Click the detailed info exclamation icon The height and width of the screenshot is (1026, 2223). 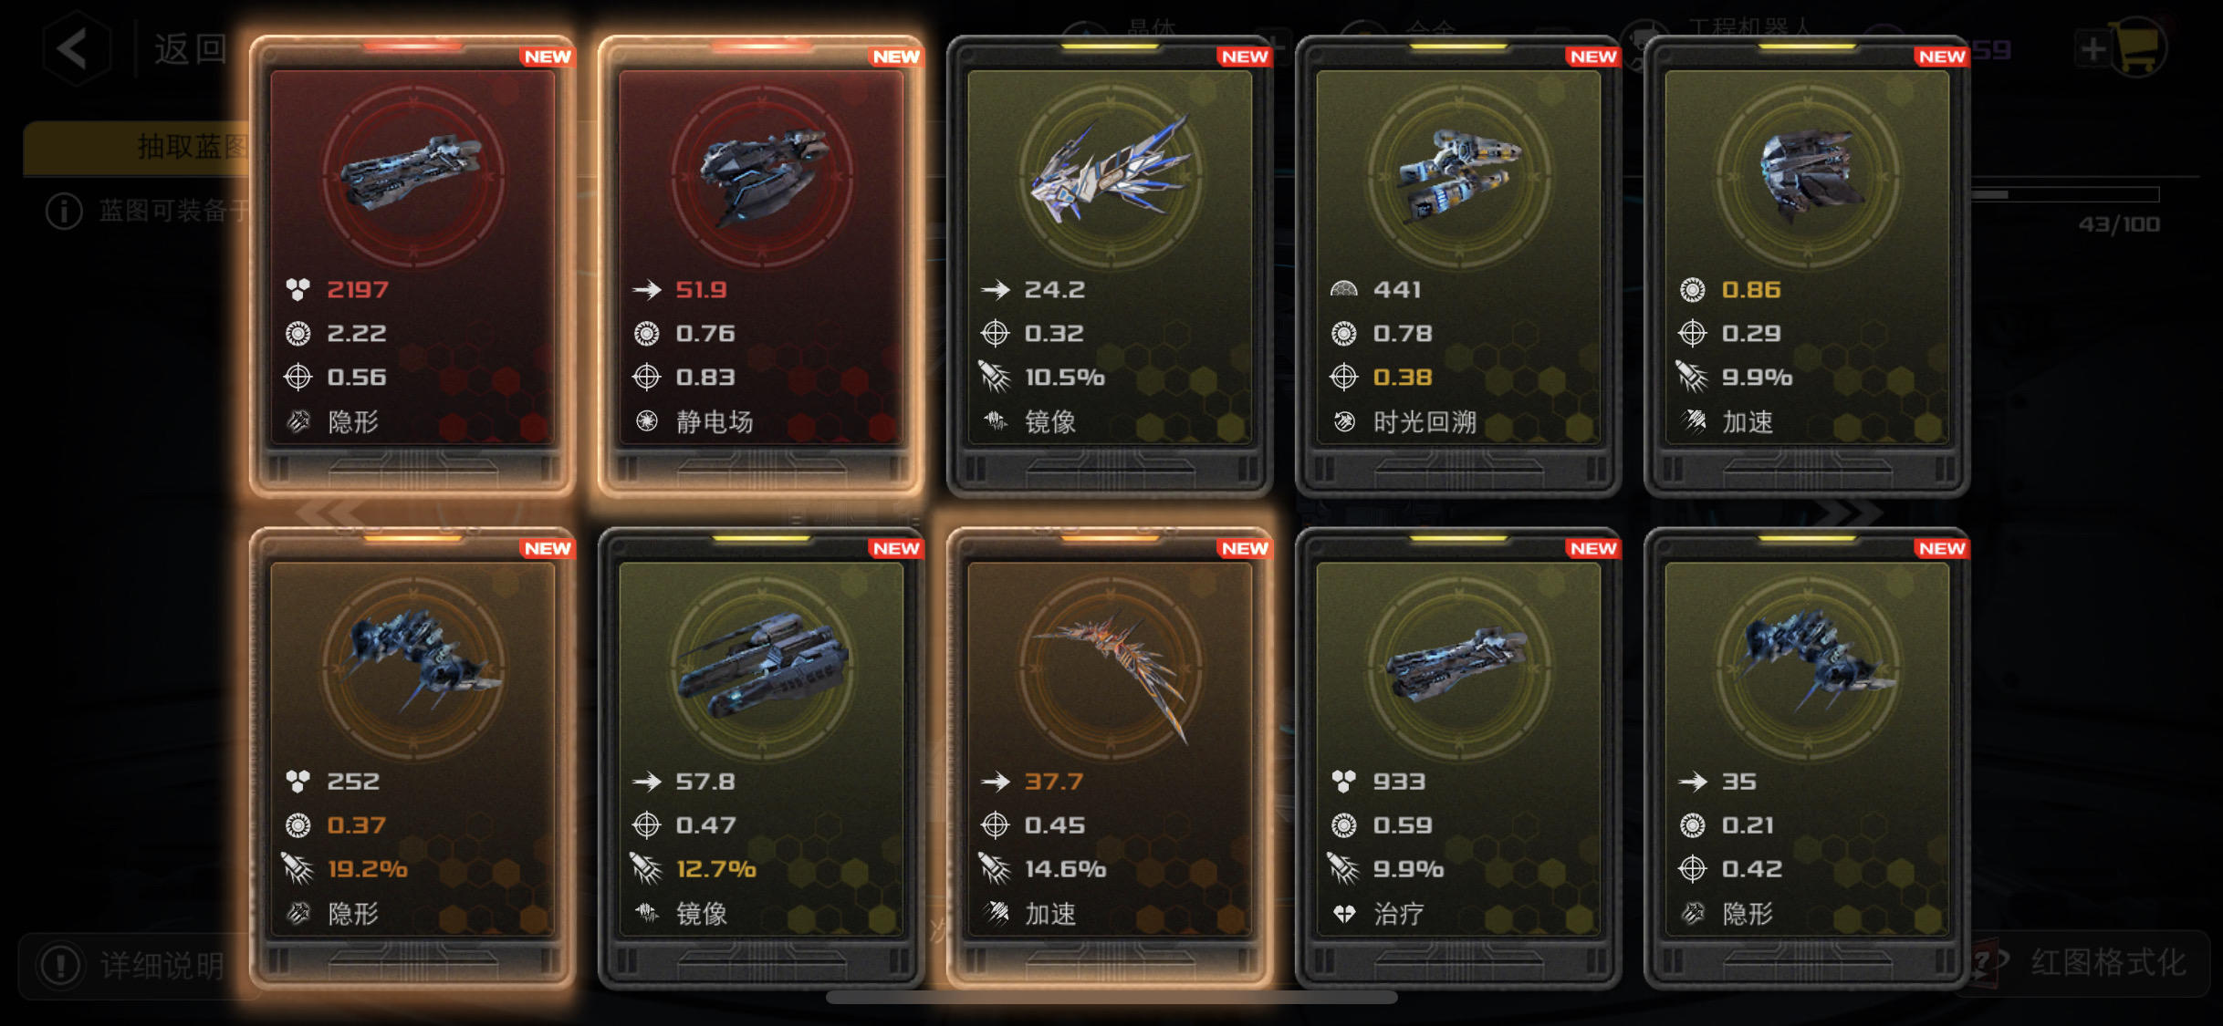click(x=61, y=965)
